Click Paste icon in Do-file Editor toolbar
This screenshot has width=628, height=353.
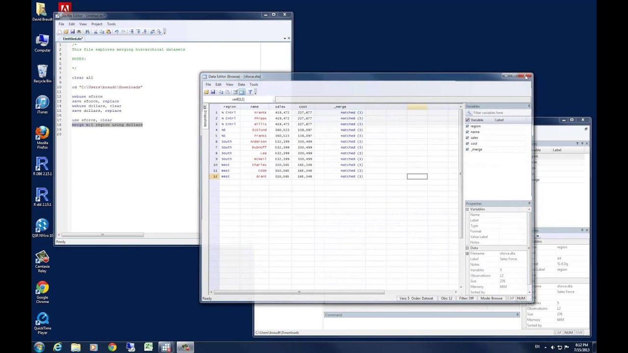point(108,31)
